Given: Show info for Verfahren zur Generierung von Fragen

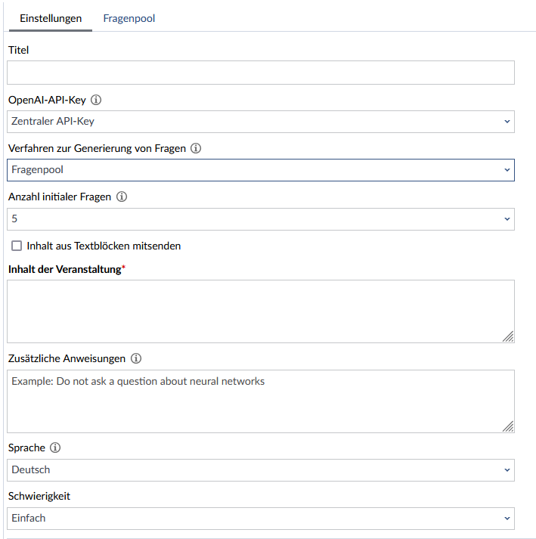Looking at the screenshot, I should (x=196, y=148).
